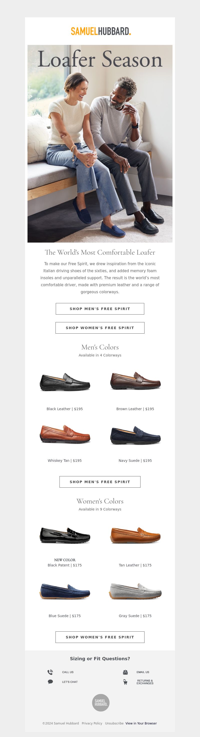View the women's Gray Suede loafer image
Screen dimensions: 200x737
click(x=135, y=591)
